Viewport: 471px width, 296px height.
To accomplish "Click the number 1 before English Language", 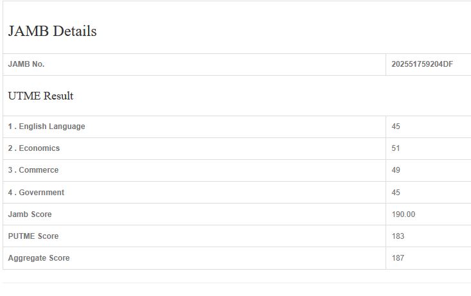I will coord(10,126).
